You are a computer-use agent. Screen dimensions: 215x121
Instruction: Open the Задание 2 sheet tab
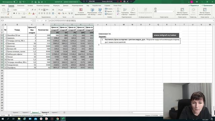tap(26, 112)
